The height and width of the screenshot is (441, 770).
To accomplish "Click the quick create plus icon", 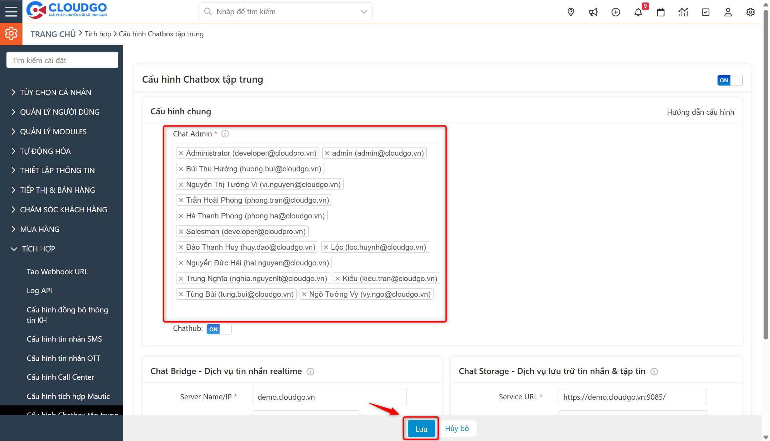I will [616, 12].
